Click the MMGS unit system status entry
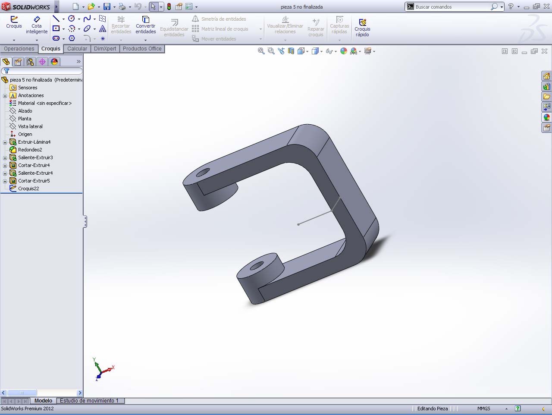Screen dimensions: 552x415 coord(483,409)
